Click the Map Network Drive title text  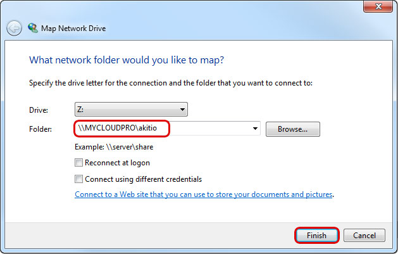point(73,29)
